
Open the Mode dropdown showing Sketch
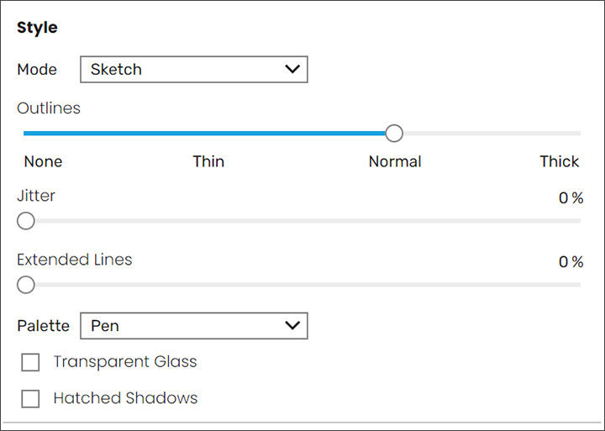point(194,70)
